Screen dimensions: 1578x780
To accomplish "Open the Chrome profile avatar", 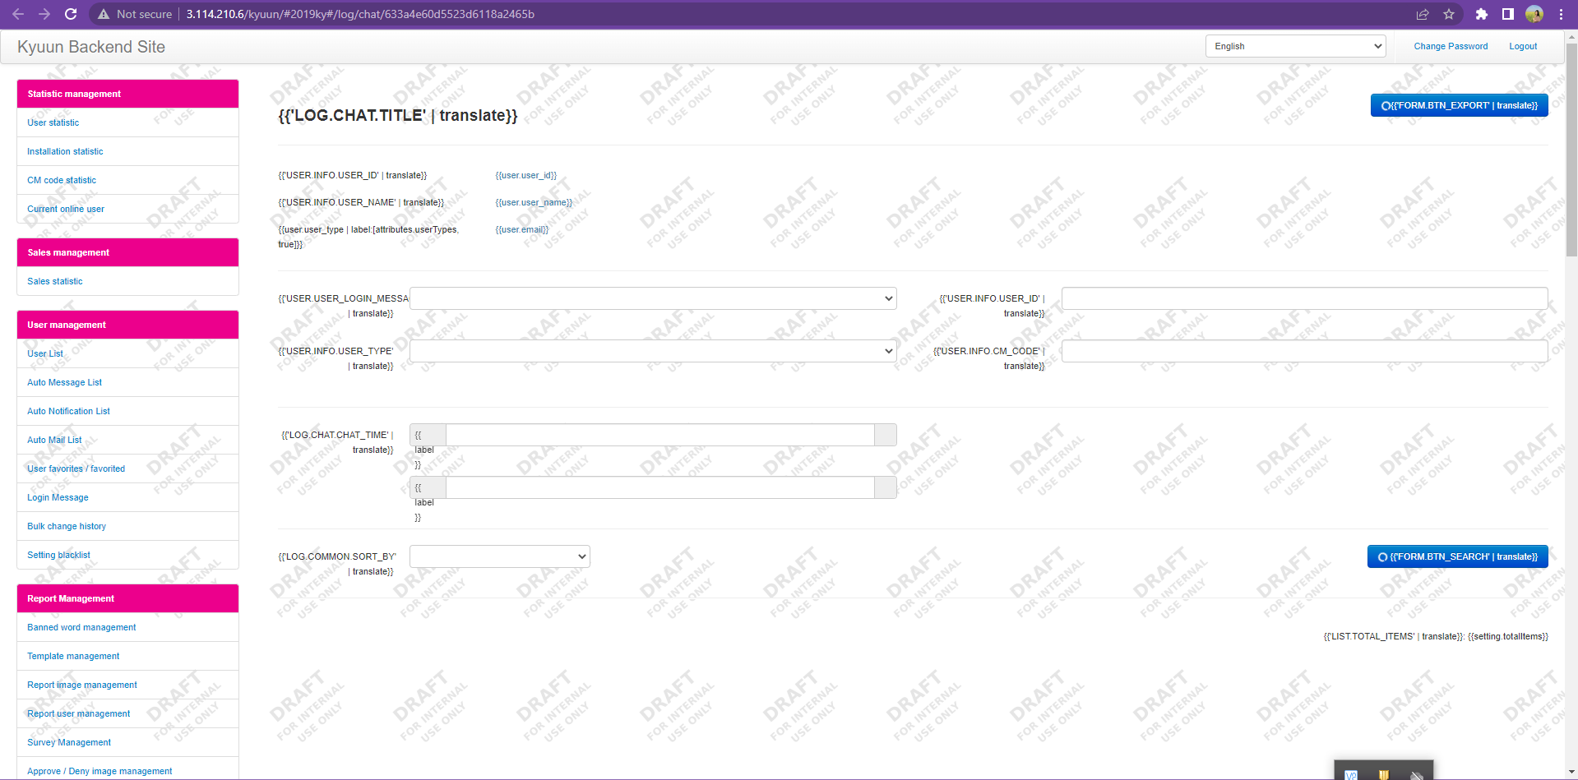I will click(x=1534, y=14).
